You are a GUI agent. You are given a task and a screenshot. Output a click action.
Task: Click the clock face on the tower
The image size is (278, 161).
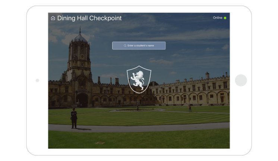coord(82,65)
